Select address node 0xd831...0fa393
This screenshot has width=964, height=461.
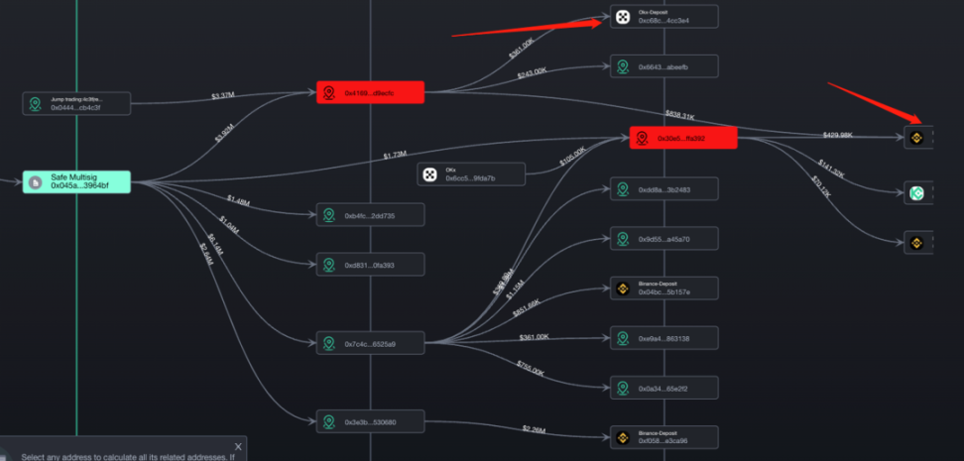(x=371, y=265)
